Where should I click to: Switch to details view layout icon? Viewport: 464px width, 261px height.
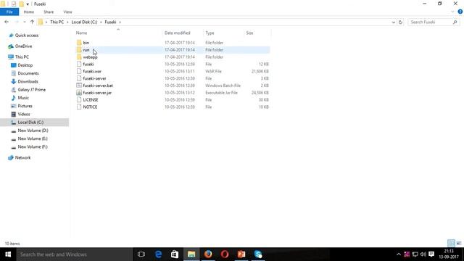coord(451,244)
